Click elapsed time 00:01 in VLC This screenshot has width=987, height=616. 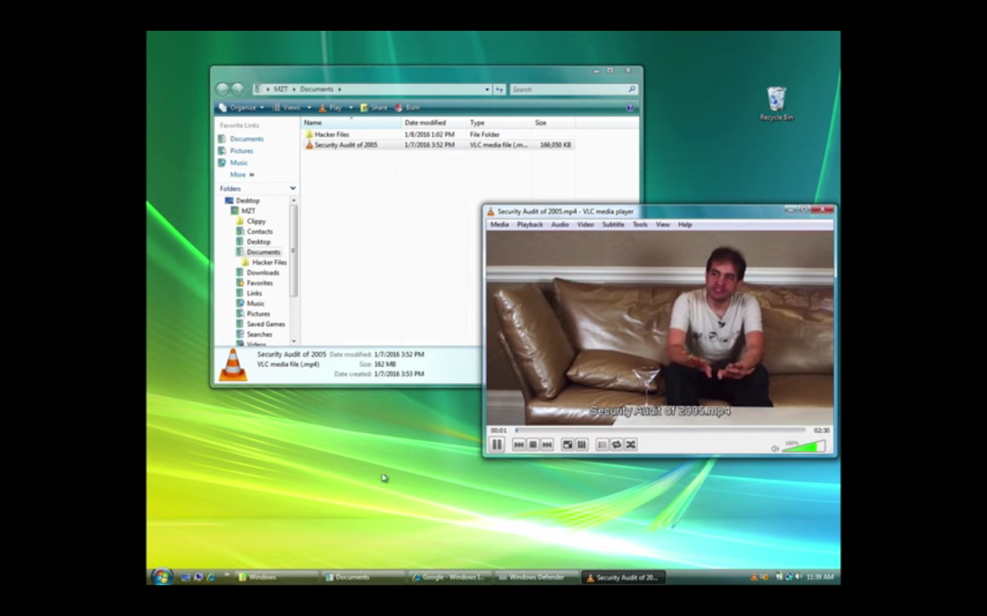(498, 430)
